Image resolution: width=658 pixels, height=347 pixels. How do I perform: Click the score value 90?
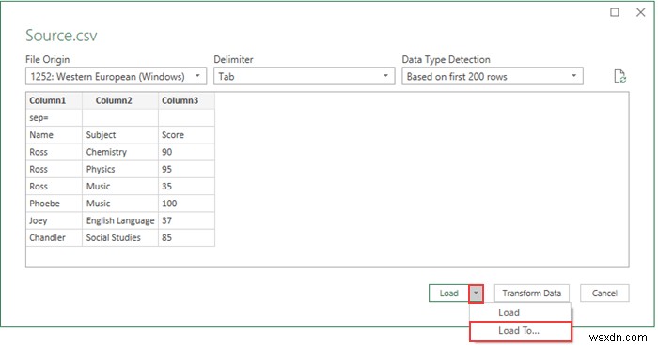[186, 152]
